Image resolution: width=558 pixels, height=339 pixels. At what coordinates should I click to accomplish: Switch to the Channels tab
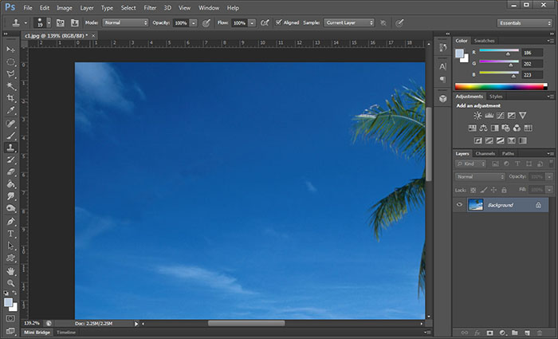point(485,153)
